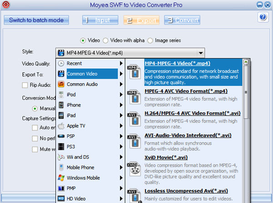Click the PSP console icon

61,136
